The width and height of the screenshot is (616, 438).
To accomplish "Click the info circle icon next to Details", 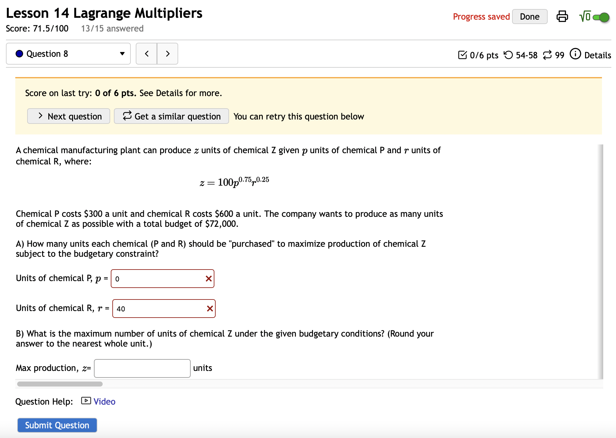I will point(576,55).
